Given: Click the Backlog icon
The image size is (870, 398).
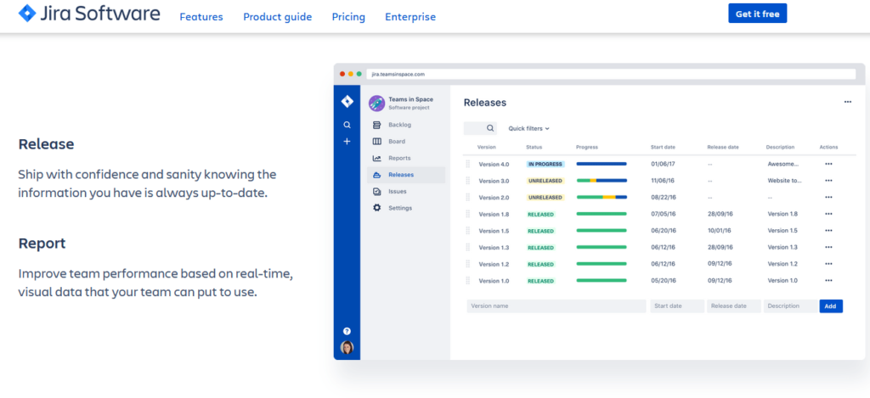Looking at the screenshot, I should [x=376, y=125].
